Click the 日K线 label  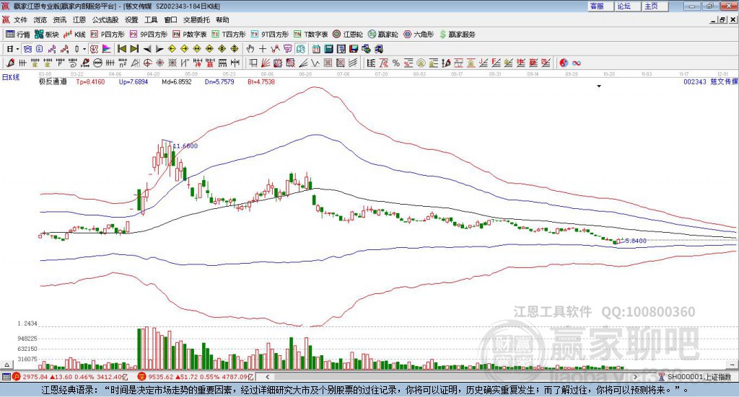[x=11, y=77]
